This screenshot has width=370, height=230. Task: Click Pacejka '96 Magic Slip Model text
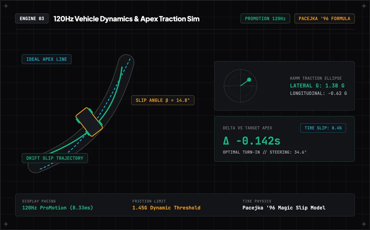coord(284,208)
